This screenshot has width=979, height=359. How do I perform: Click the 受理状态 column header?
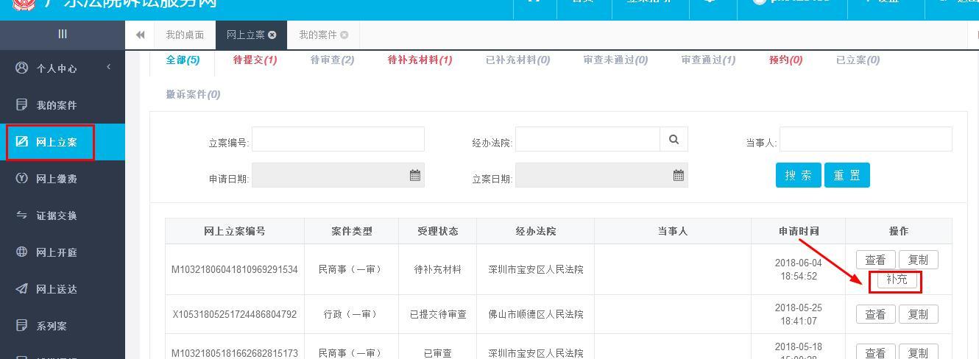coord(437,231)
